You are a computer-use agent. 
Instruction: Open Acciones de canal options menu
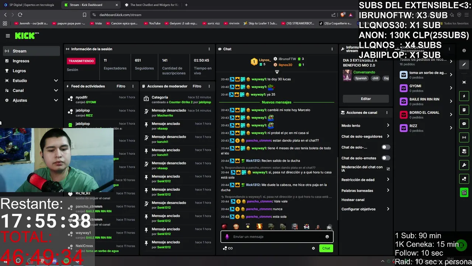[x=387, y=113]
